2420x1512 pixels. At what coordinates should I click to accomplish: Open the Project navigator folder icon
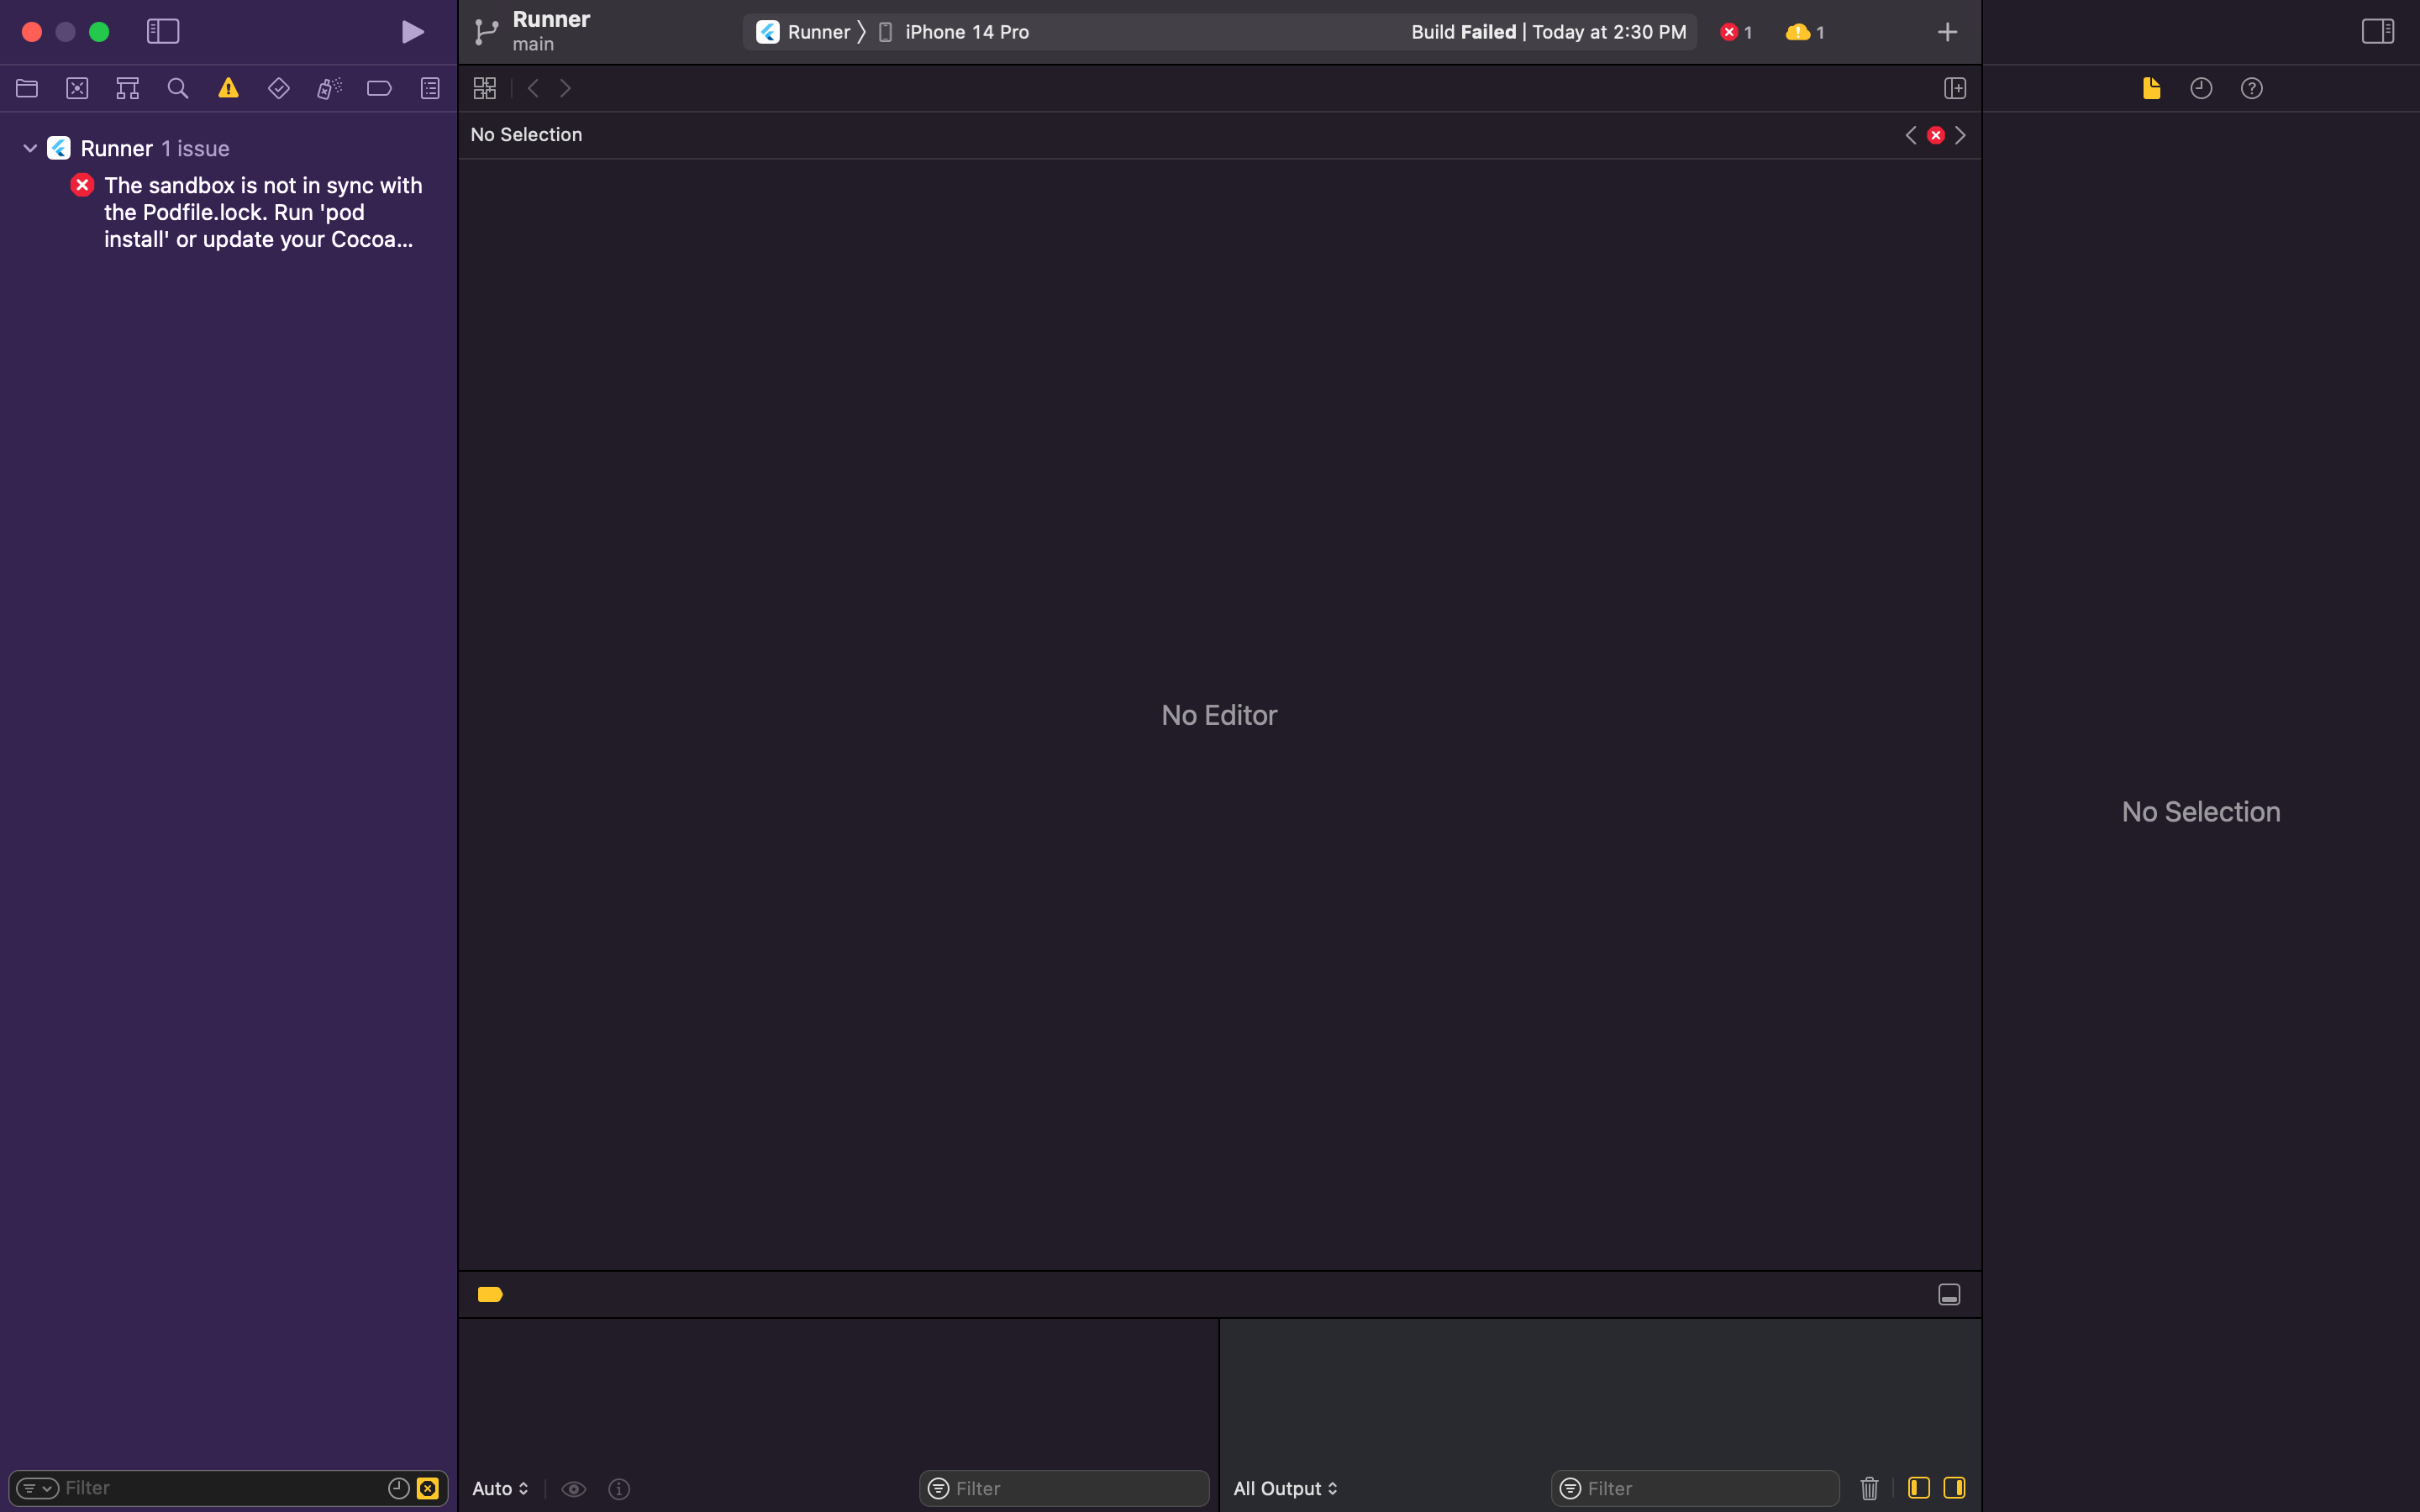(x=27, y=89)
